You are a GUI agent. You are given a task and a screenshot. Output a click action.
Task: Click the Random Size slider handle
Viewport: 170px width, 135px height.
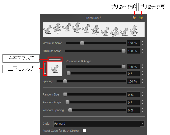point(65,94)
